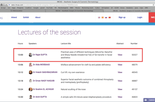This screenshot has width=155, height=102.
Task: Choose the Russian flag language icon
Action: pyautogui.click(x=106, y=18)
